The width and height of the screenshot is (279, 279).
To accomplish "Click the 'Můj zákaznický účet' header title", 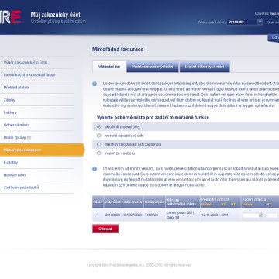I will 55,15.
